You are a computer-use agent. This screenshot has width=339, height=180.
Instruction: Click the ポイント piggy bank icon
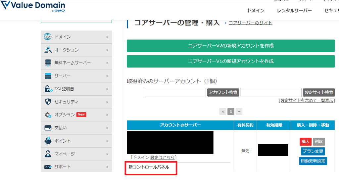point(48,141)
